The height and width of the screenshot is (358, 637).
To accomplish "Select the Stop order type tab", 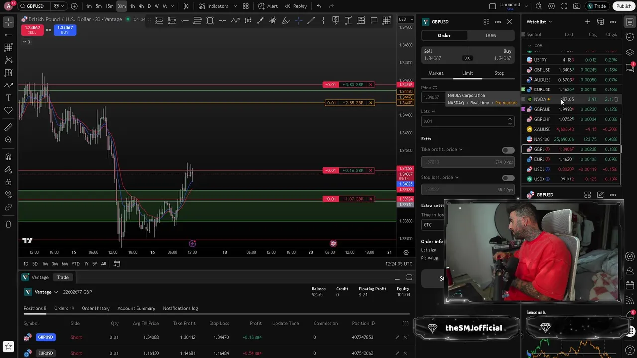I will click(499, 73).
